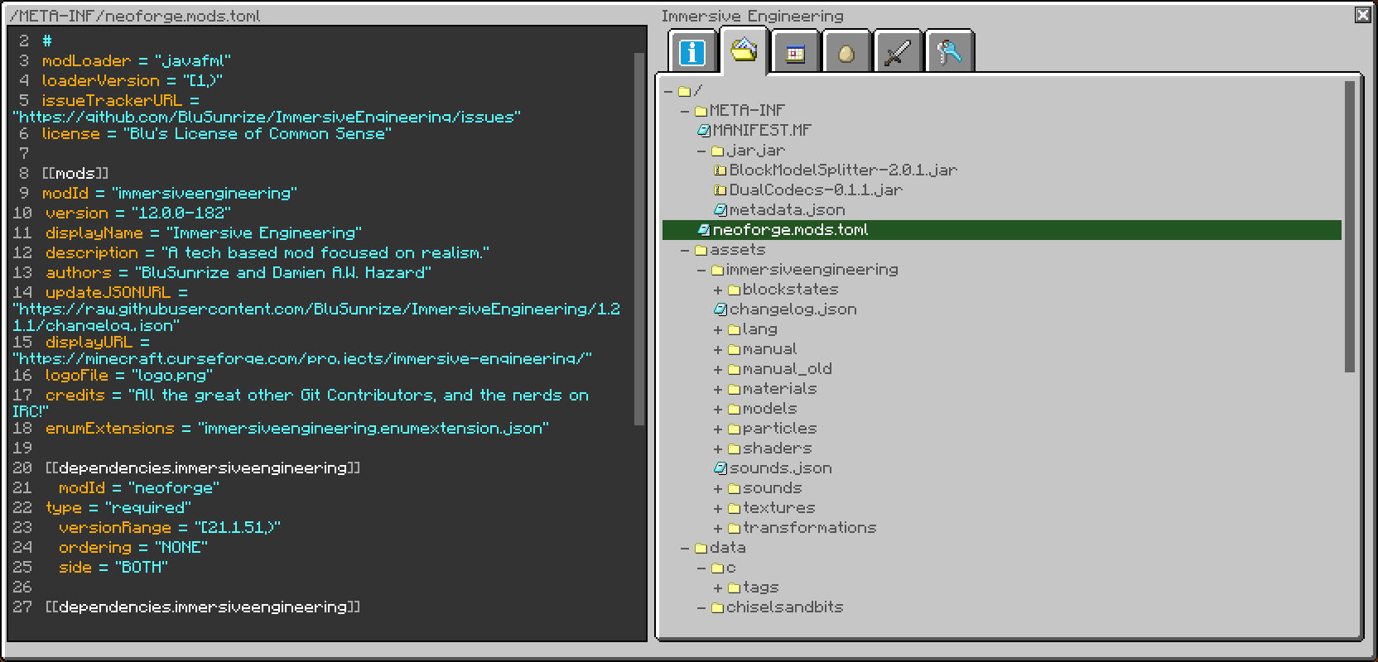Open the keys icon tab
This screenshot has height=662, width=1378.
pos(949,54)
